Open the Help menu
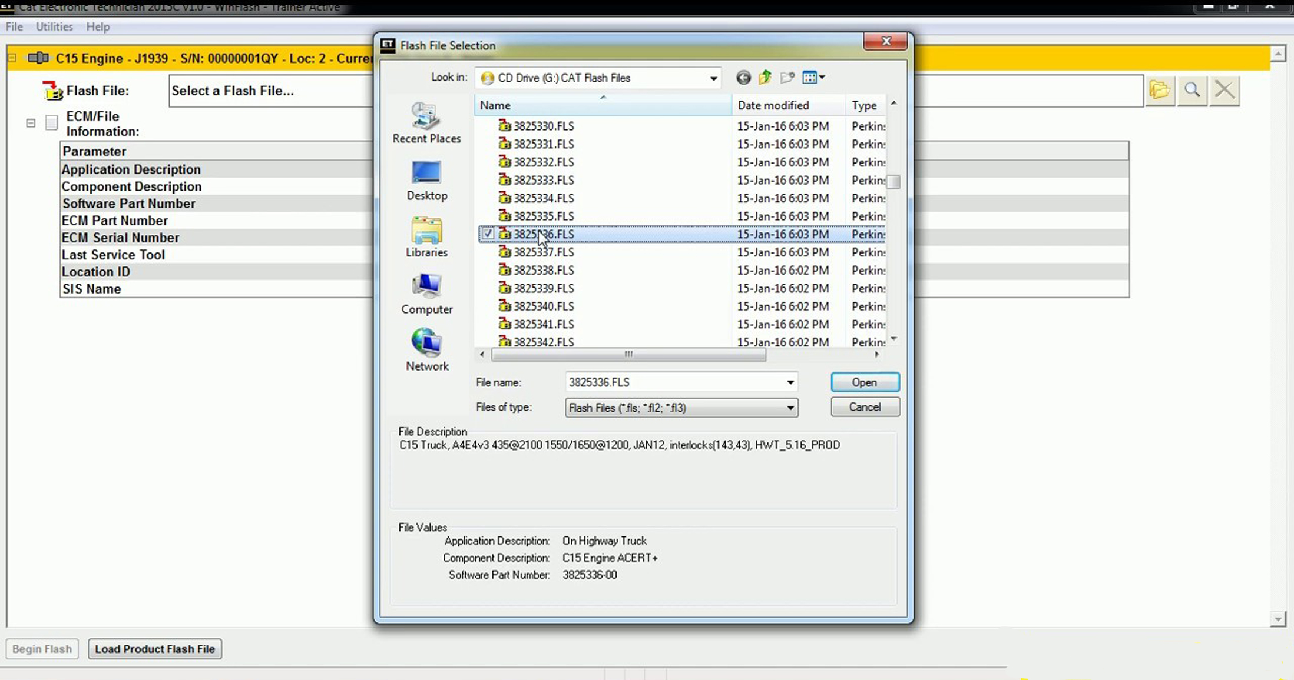The image size is (1294, 680). (98, 26)
